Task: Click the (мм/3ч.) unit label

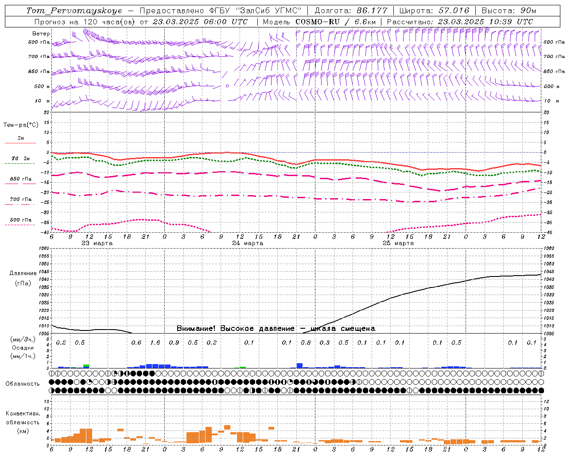Action: pyautogui.click(x=23, y=339)
